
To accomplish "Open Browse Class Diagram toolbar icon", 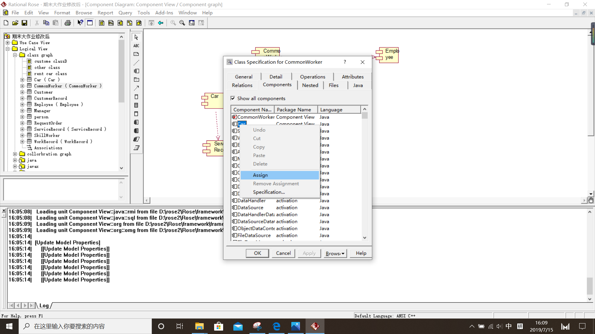I will tap(102, 23).
